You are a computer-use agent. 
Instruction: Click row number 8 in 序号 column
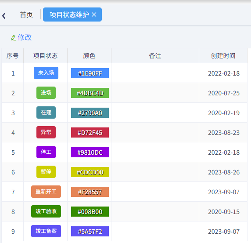coord(13,212)
